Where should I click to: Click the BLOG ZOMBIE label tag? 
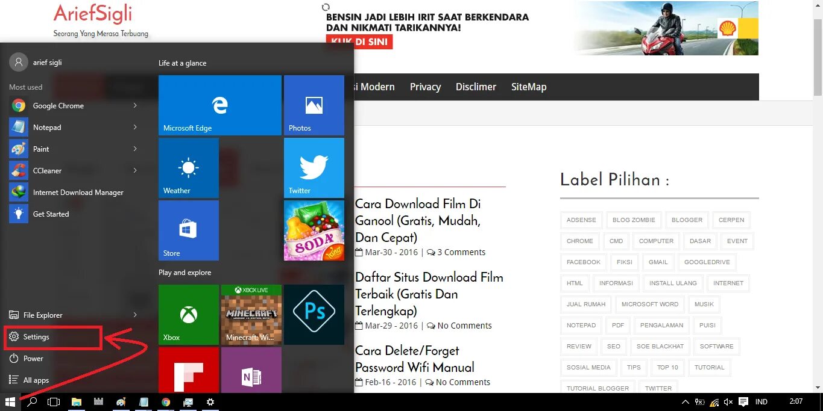click(634, 220)
